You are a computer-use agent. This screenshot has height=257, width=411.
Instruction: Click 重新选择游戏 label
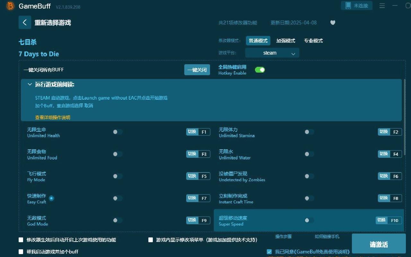tap(53, 23)
